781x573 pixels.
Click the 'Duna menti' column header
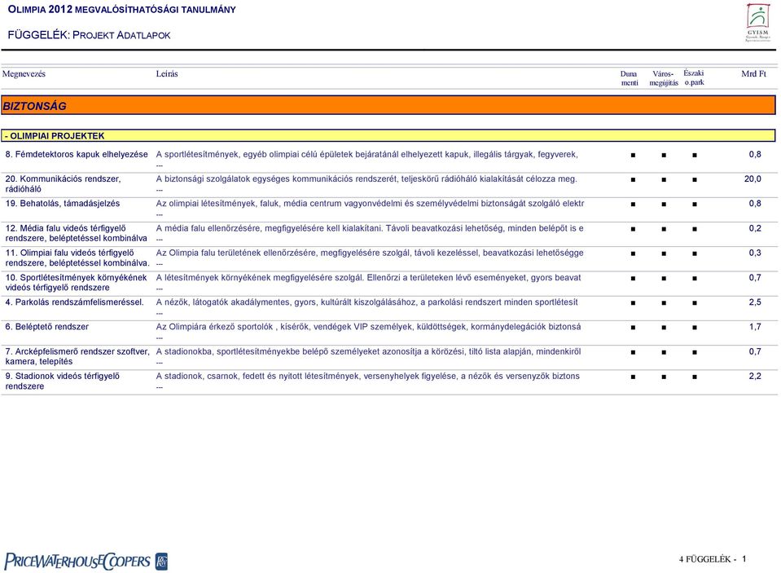[x=629, y=78]
